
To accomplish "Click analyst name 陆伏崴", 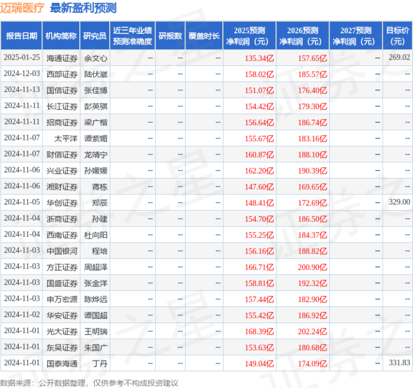I will [95, 74].
